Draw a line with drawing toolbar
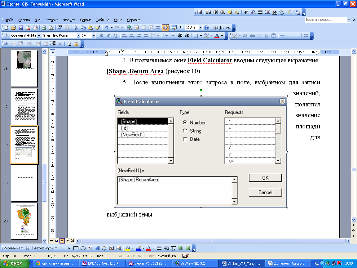Image resolution: width=357 pixels, height=268 pixels. point(61,248)
